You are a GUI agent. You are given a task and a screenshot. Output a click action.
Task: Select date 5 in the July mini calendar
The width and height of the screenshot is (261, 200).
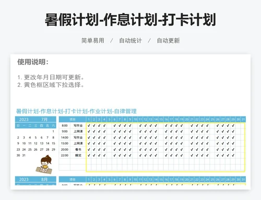pyautogui.click(x=35, y=137)
